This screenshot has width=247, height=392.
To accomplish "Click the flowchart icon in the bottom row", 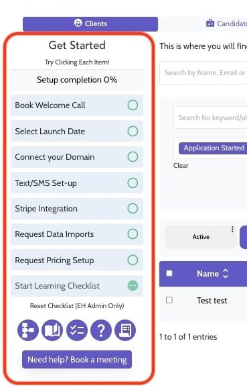I will coord(28,330).
